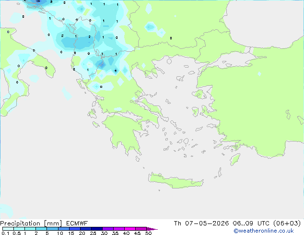Click the '10' legend scale label
This screenshot has height=235, width=304.
pyautogui.click(x=60, y=233)
